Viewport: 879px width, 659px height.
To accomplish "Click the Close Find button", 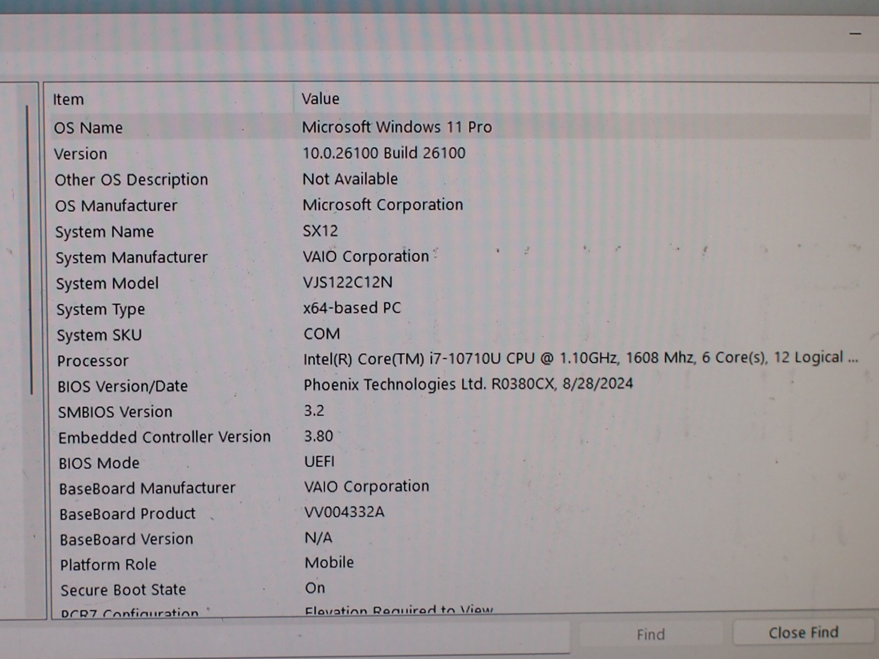I will coord(803,633).
